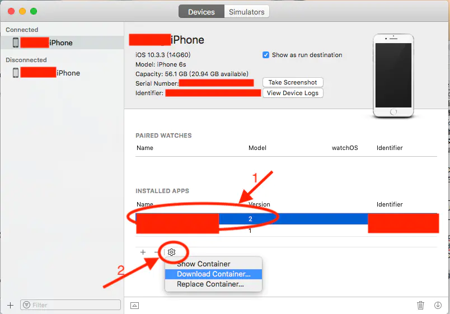The width and height of the screenshot is (450, 314).
Task: Click the Installed Apps Identifier column header
Action: pyautogui.click(x=390, y=204)
